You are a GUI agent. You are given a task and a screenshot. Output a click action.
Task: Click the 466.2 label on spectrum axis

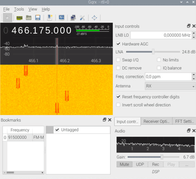[x=65, y=61]
